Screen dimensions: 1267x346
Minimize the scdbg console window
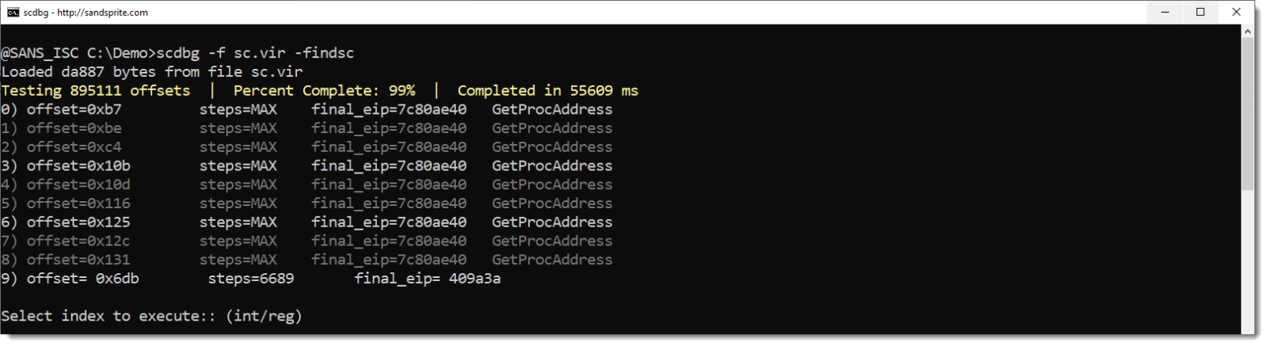(1165, 12)
